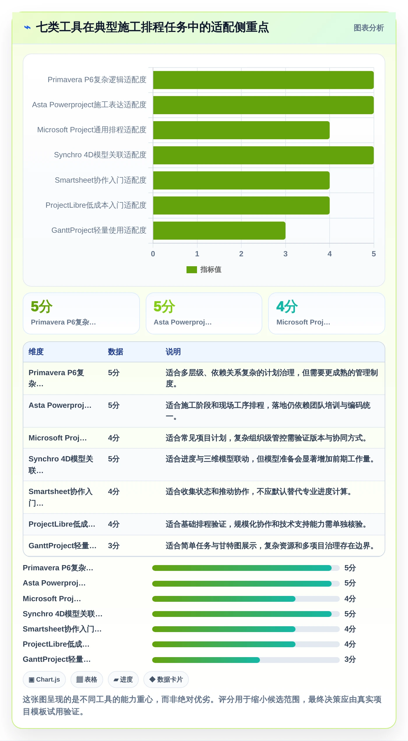
Task: Click the blue lightning icon beside the title
Action: [27, 27]
